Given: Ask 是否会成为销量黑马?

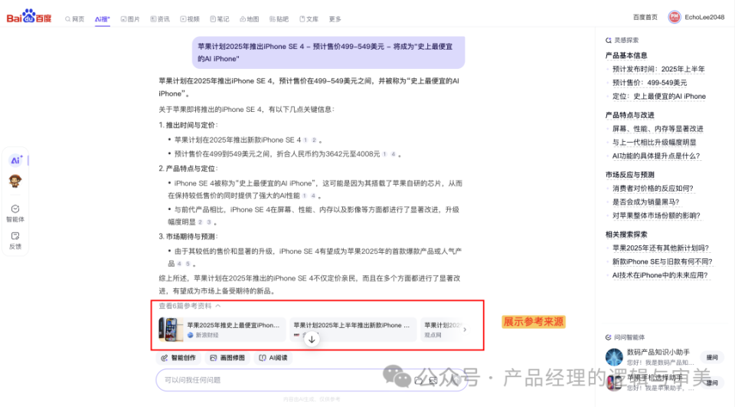Looking at the screenshot, I should pos(646,202).
